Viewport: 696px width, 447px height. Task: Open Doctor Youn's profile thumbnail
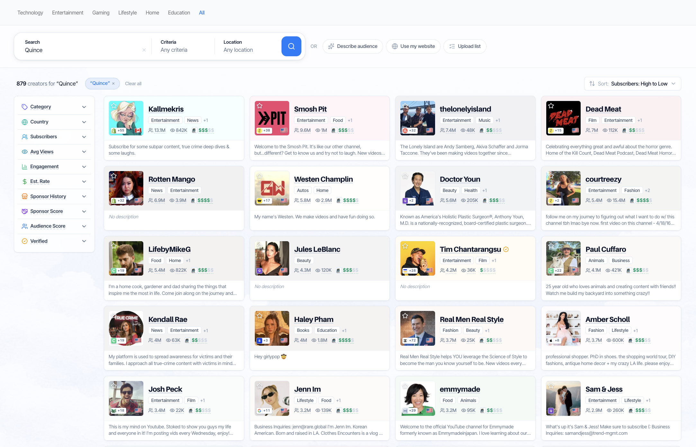coord(418,188)
